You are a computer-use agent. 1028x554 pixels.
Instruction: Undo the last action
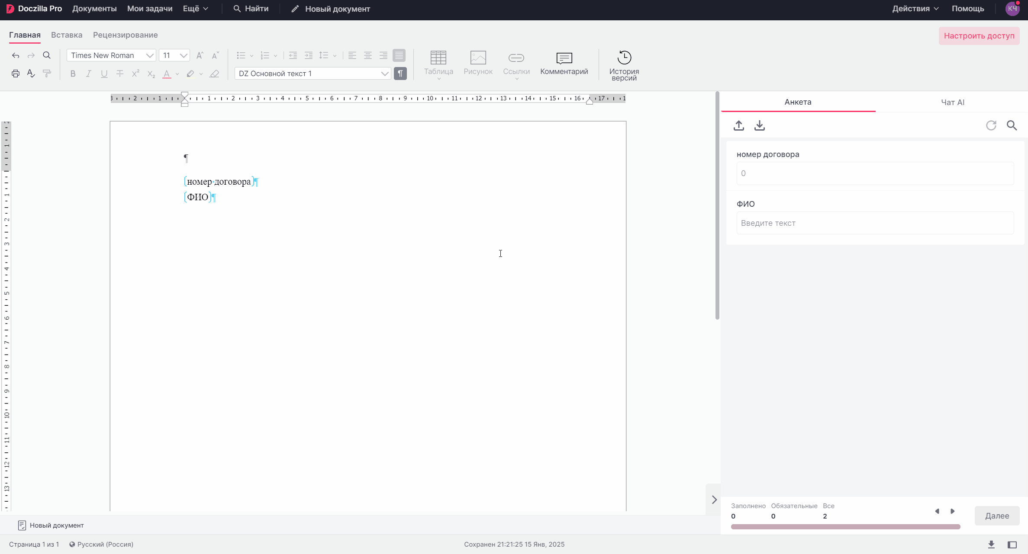(16, 55)
